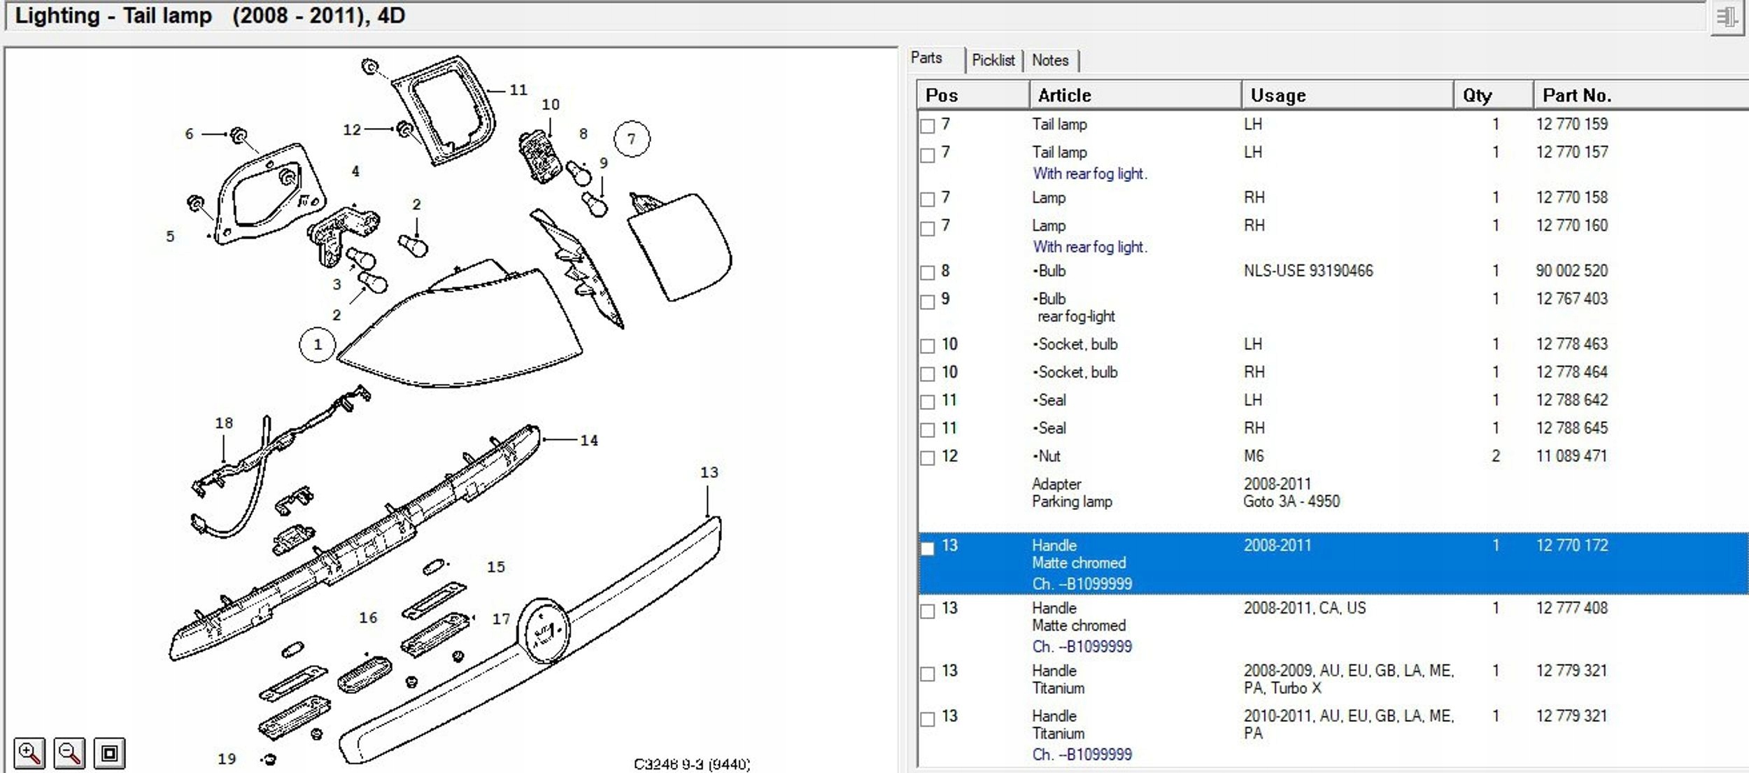Screen dimensions: 1749x773
Task: Fit the diagram to window
Action: coord(110,753)
